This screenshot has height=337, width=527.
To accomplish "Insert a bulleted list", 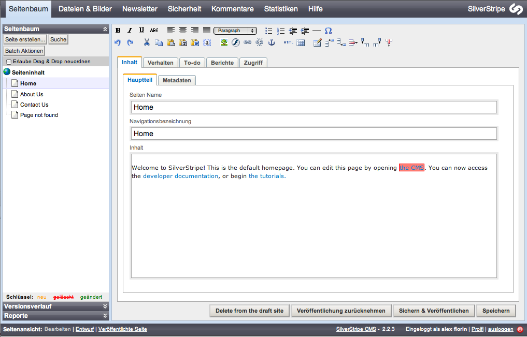I will tap(268, 31).
